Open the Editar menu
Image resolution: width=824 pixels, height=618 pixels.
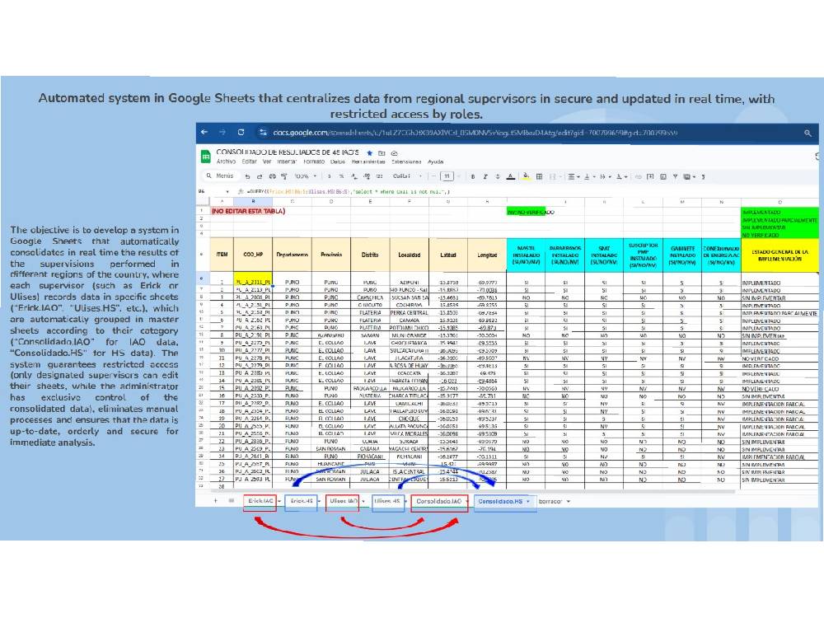pyautogui.click(x=249, y=162)
